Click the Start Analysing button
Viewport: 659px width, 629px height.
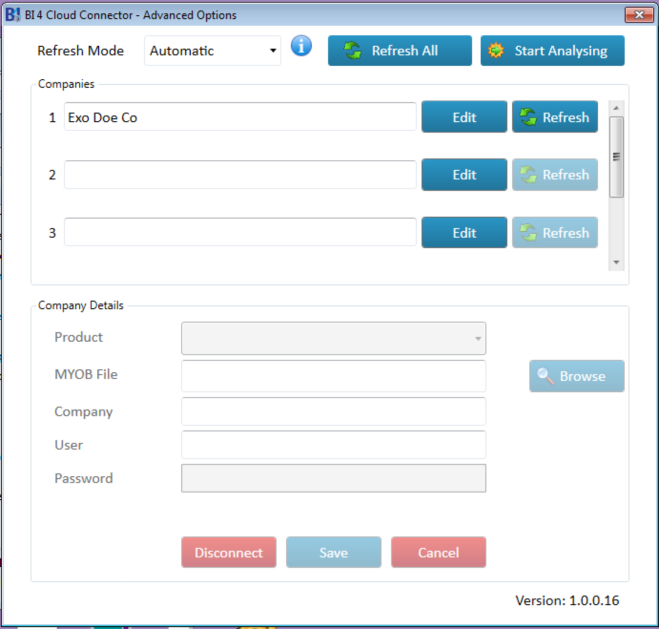click(552, 51)
